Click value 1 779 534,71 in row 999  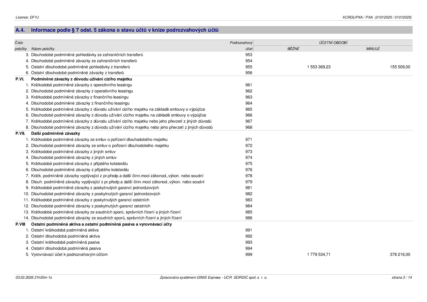click(x=319, y=255)
